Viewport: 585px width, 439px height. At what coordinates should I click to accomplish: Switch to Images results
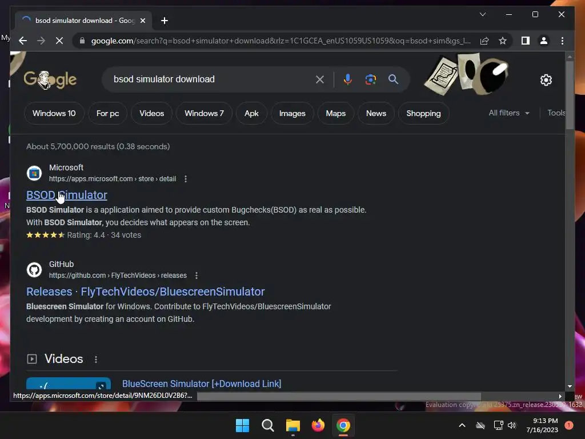(292, 113)
